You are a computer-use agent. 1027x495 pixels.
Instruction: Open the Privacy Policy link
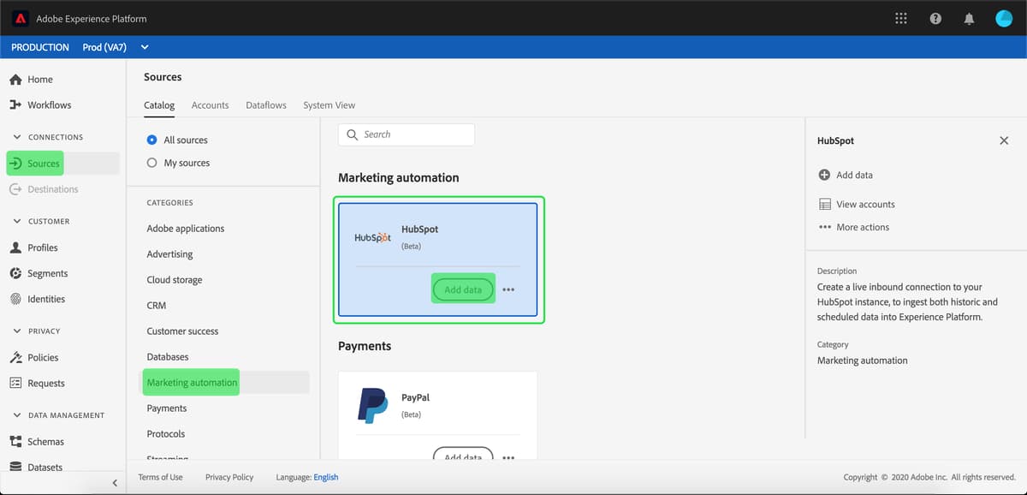229,477
